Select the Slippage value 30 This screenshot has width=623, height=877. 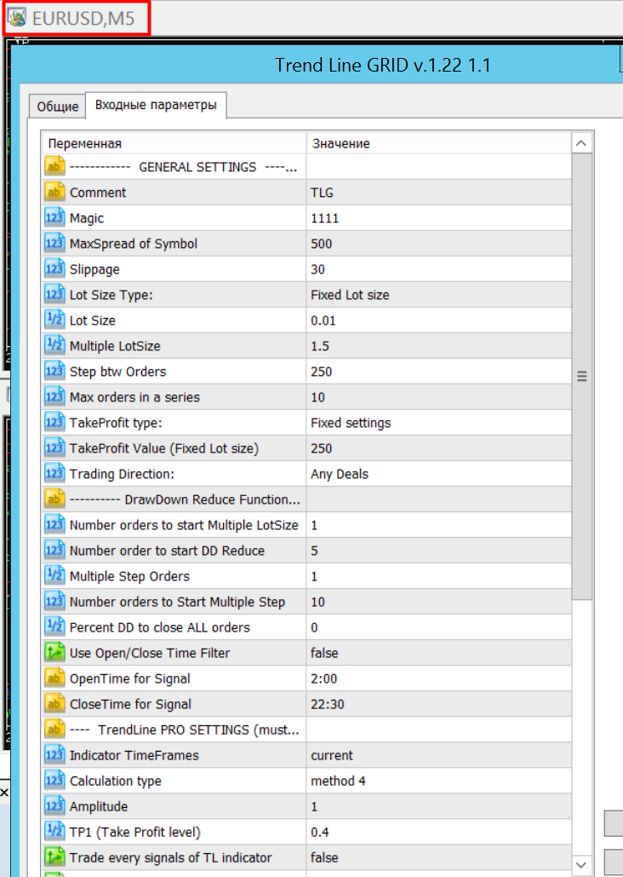(438, 269)
